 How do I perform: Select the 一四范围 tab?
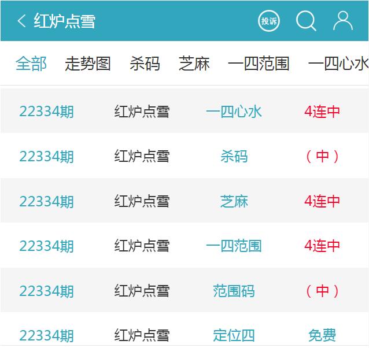pyautogui.click(x=259, y=64)
